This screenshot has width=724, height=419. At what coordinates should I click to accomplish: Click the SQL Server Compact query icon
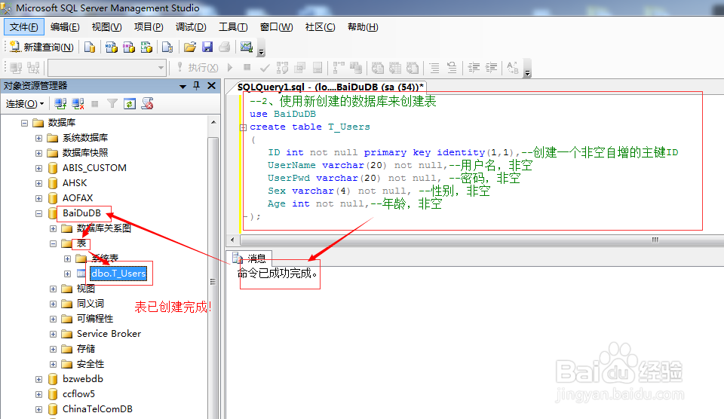(167, 47)
